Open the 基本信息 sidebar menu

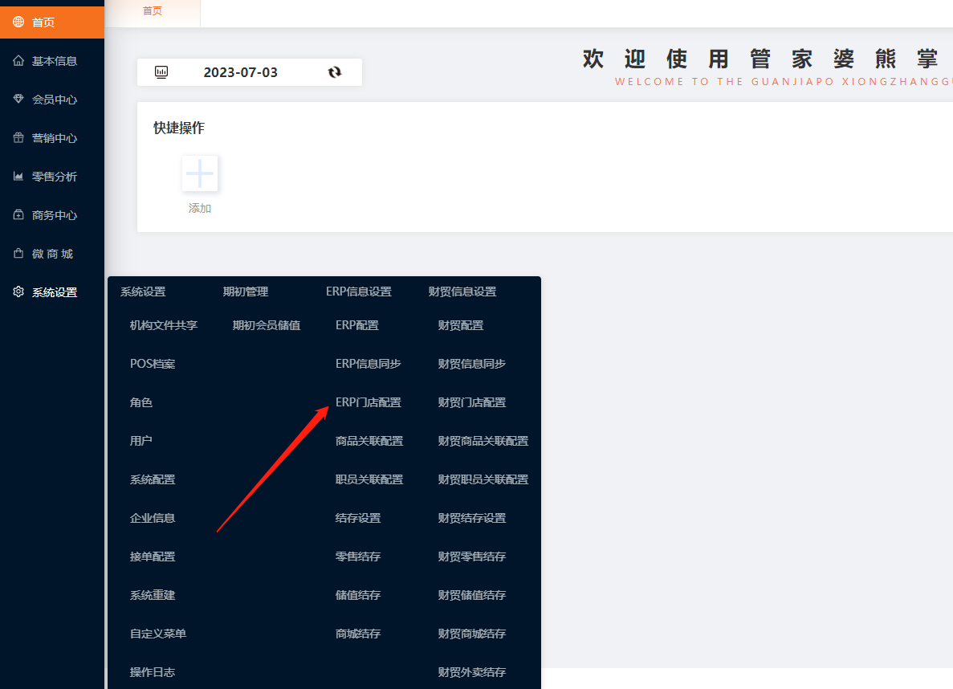pos(52,61)
